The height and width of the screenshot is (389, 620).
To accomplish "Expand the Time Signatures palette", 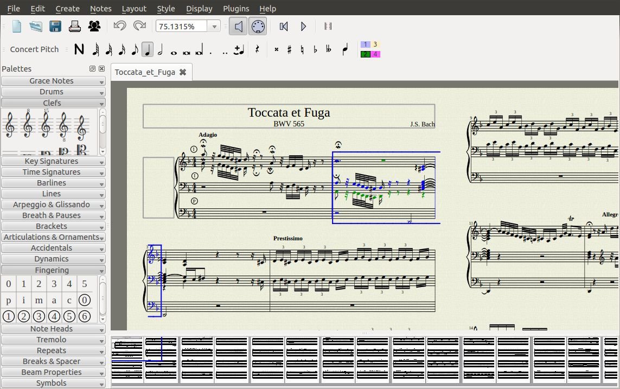I will pyautogui.click(x=53, y=172).
